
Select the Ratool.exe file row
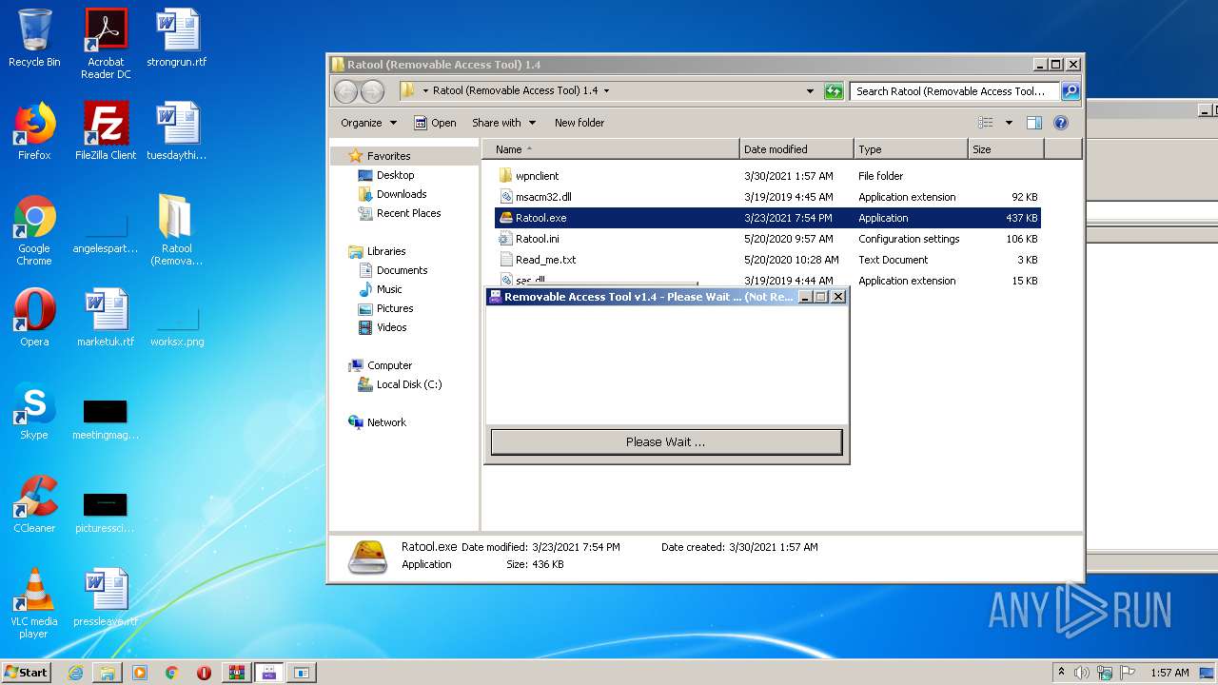768,218
